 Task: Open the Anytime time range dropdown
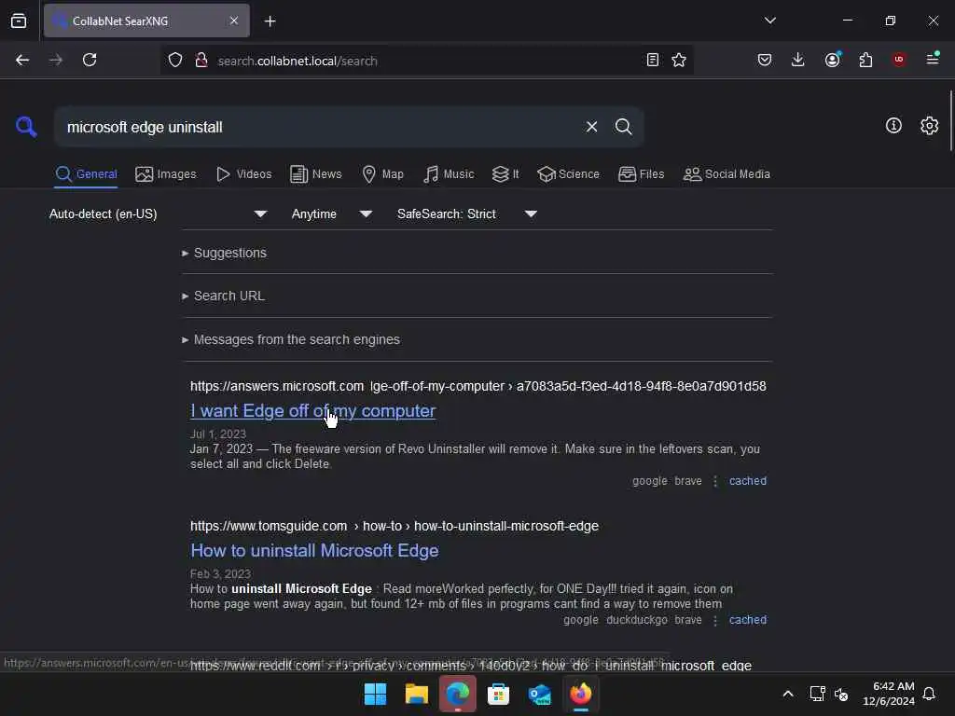(331, 213)
